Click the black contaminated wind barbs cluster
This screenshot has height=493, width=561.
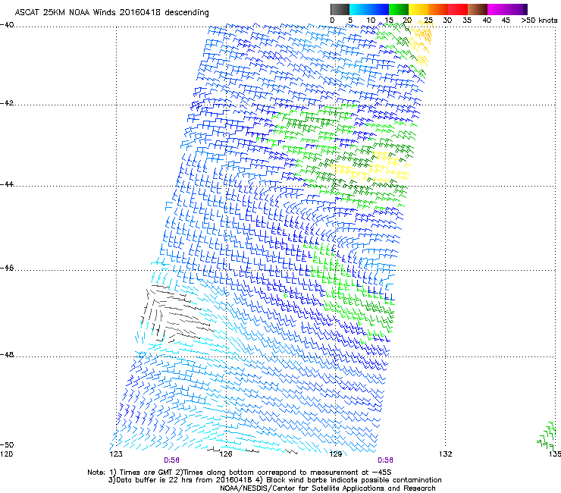[177, 313]
